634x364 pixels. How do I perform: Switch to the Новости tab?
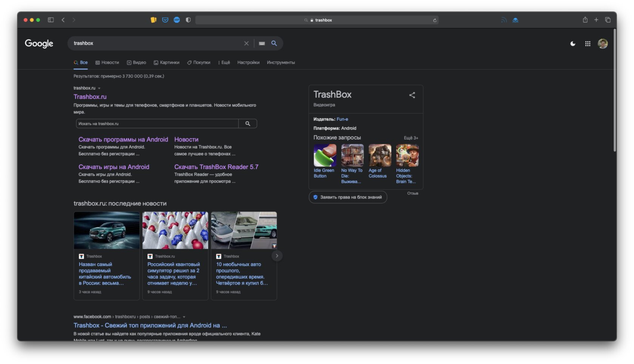pos(107,63)
